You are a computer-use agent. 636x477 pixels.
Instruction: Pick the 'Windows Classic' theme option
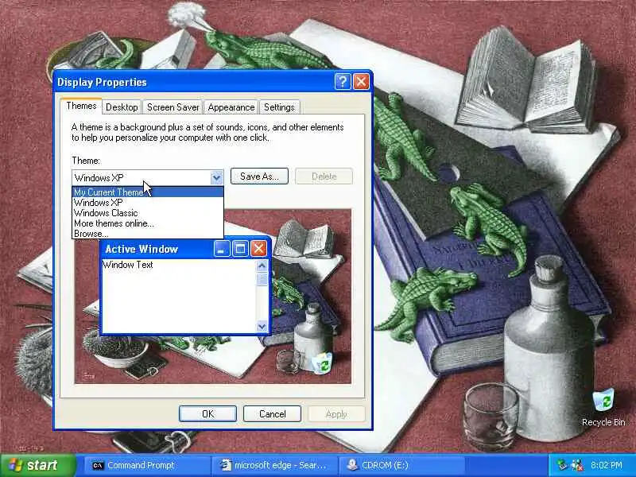(148, 213)
